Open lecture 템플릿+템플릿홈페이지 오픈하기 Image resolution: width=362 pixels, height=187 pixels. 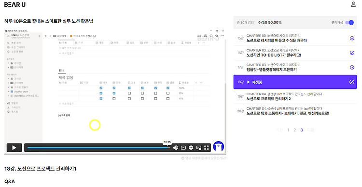[x=271, y=70]
